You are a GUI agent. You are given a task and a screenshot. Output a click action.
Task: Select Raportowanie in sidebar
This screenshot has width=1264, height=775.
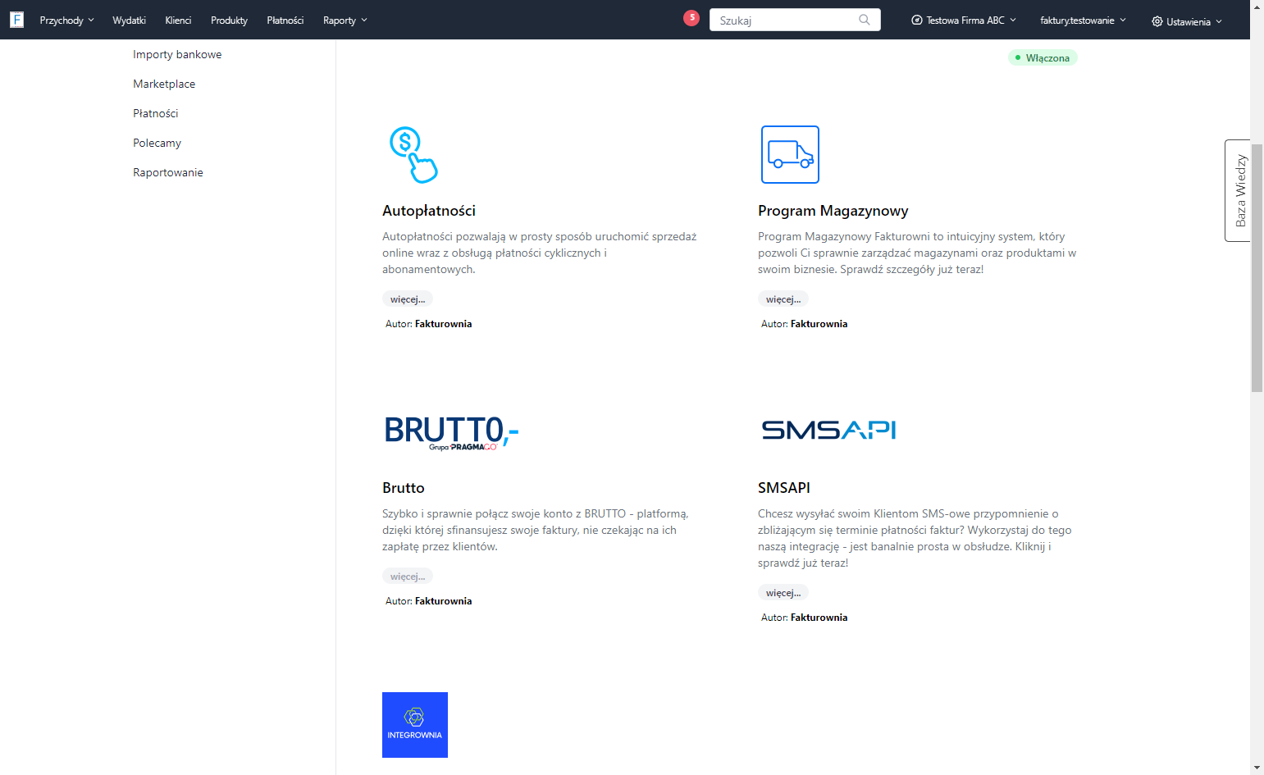pyautogui.click(x=168, y=172)
